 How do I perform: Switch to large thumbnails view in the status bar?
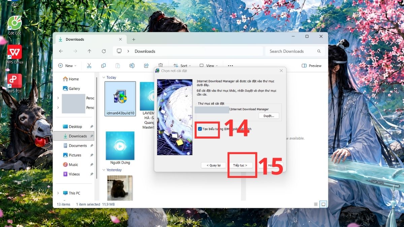pos(324,204)
